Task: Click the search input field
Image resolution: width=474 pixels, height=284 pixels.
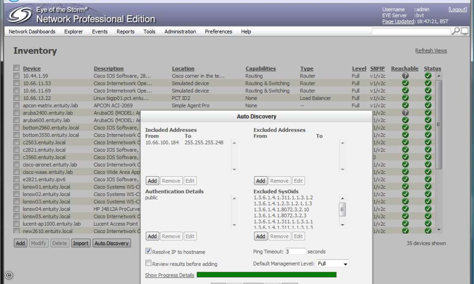Action: click(411, 31)
